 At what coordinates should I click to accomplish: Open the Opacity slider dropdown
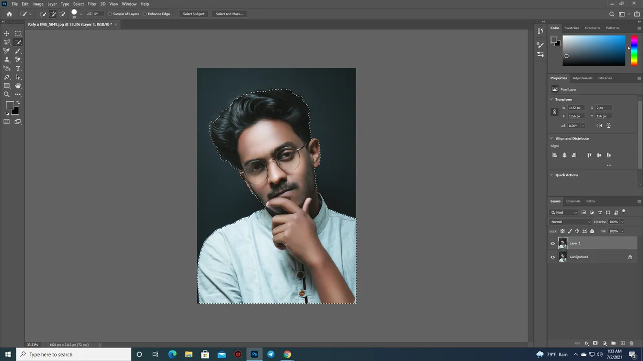click(x=622, y=222)
